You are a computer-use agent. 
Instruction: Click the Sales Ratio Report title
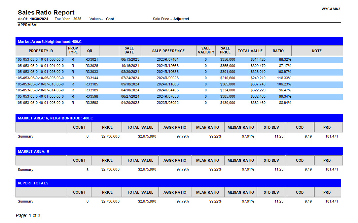point(46,13)
